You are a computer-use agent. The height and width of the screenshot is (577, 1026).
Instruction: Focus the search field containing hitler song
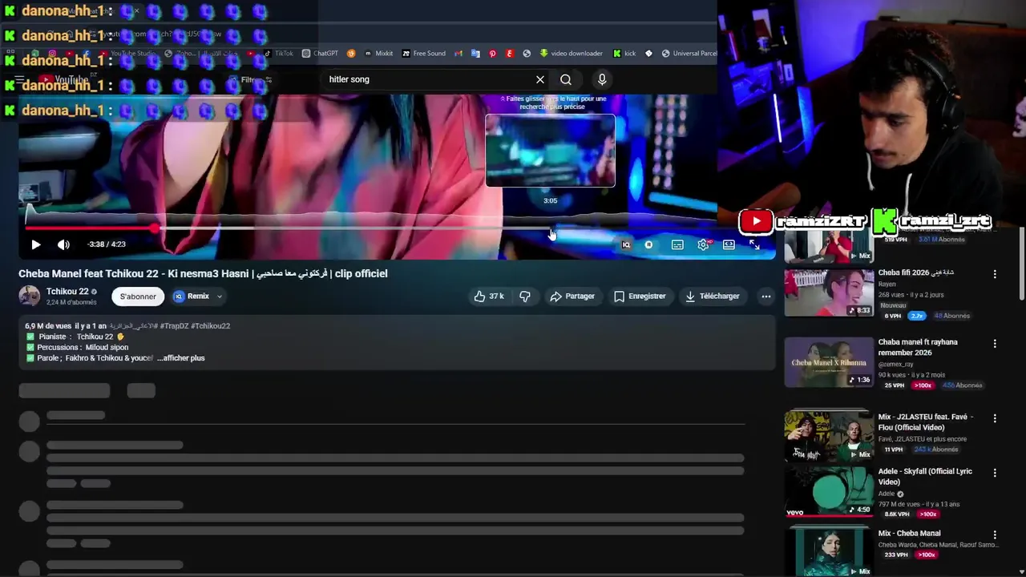tap(429, 79)
